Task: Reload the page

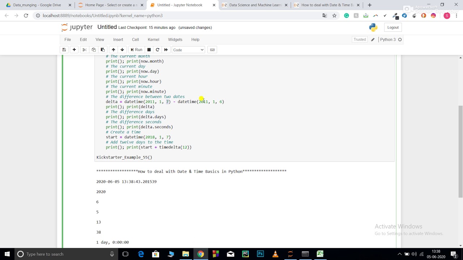Action: coord(26,16)
